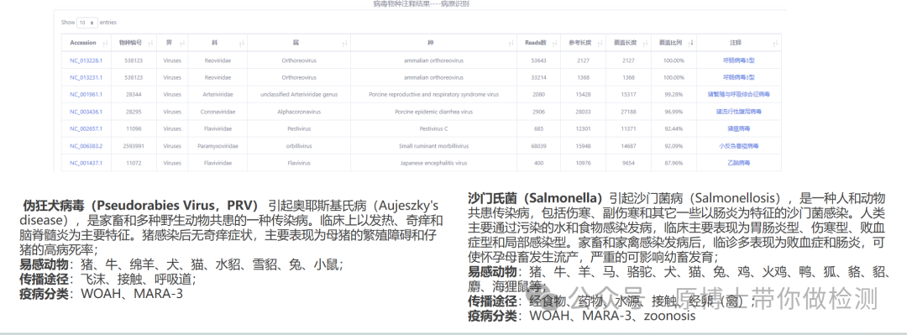Open accession link NC_013228.1

coord(87,60)
